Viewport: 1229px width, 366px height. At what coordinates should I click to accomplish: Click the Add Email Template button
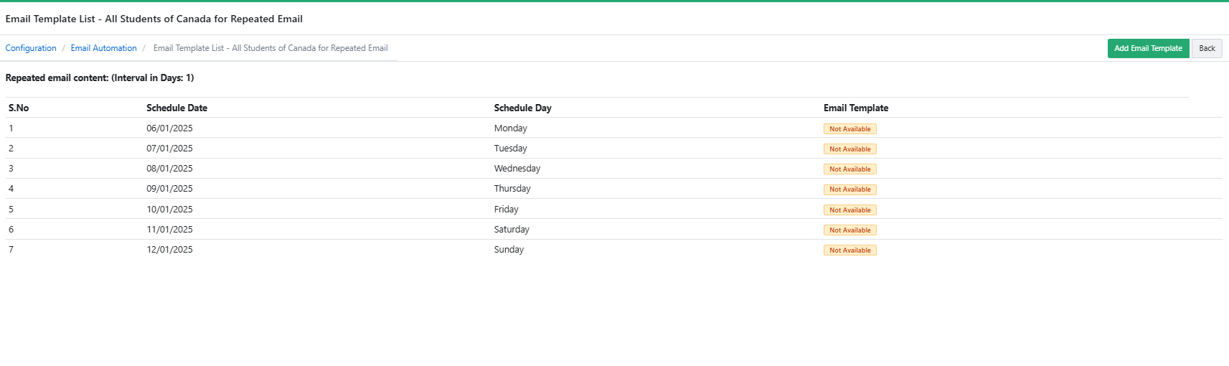pos(1148,48)
